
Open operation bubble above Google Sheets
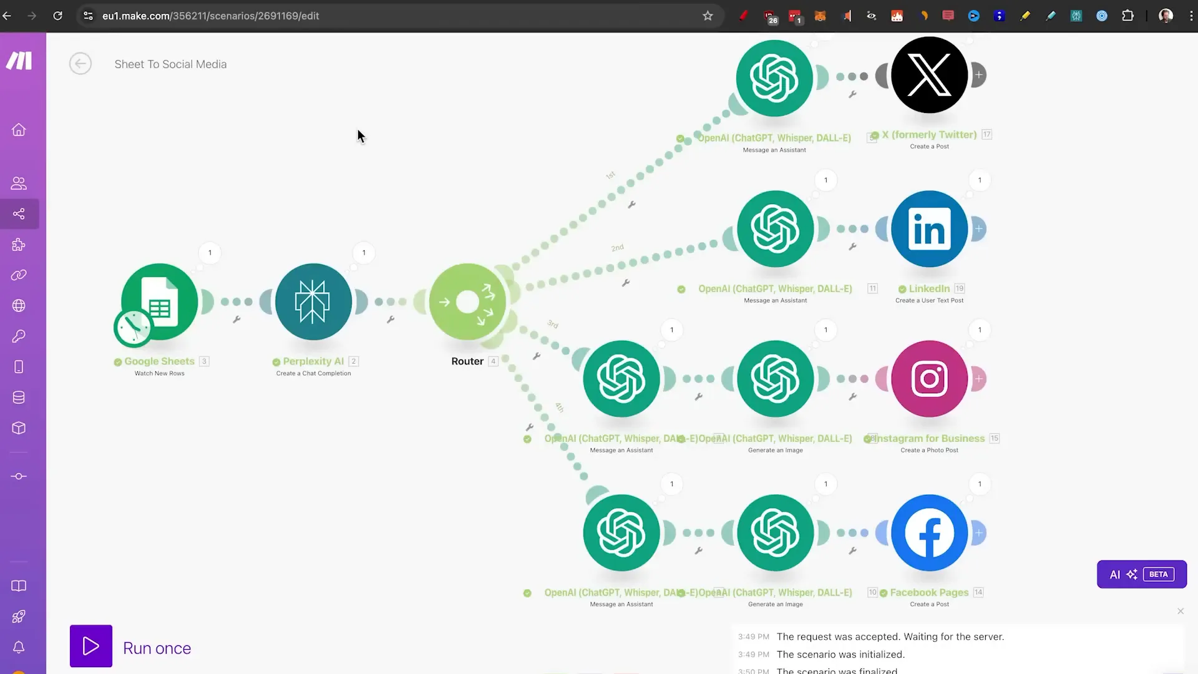click(x=210, y=253)
